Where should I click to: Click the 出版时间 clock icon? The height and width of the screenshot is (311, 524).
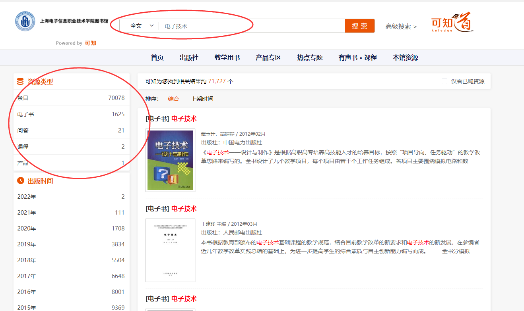pos(21,181)
